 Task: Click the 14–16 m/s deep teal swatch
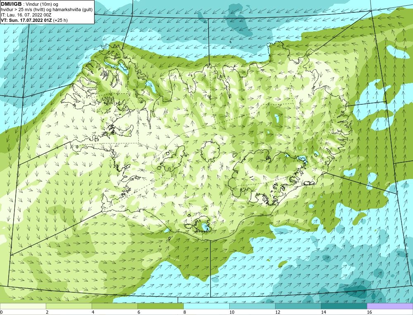click(x=344, y=306)
